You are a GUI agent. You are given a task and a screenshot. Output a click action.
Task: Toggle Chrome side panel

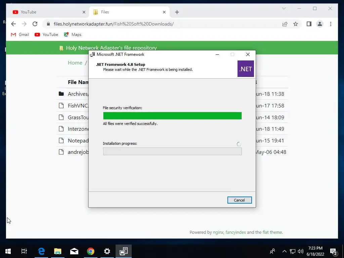pyautogui.click(x=309, y=24)
